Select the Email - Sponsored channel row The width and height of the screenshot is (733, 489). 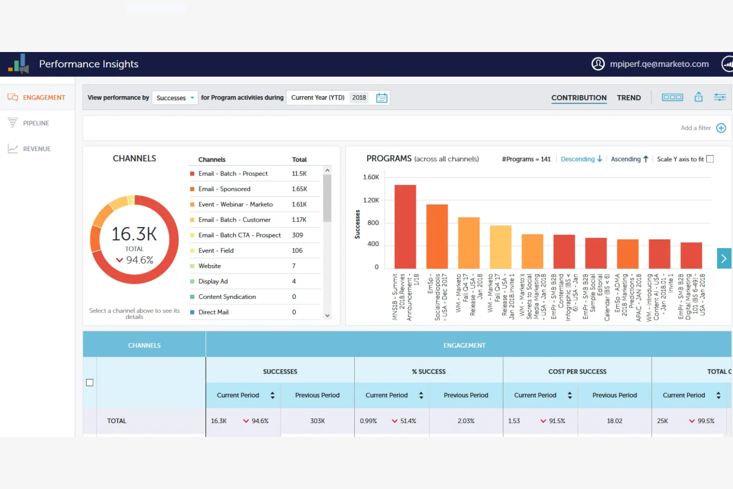255,189
